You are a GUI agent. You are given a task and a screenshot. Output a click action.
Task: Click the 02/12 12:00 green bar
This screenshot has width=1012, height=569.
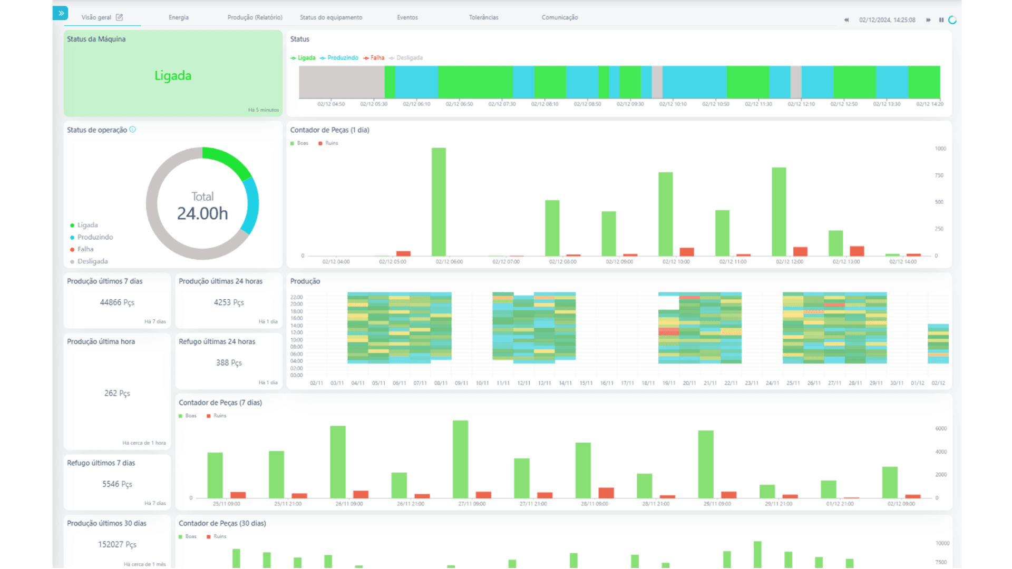pyautogui.click(x=779, y=212)
